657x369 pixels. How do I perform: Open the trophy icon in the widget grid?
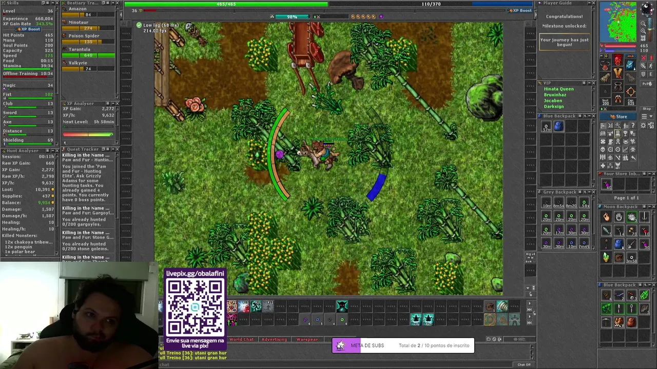pos(625,133)
